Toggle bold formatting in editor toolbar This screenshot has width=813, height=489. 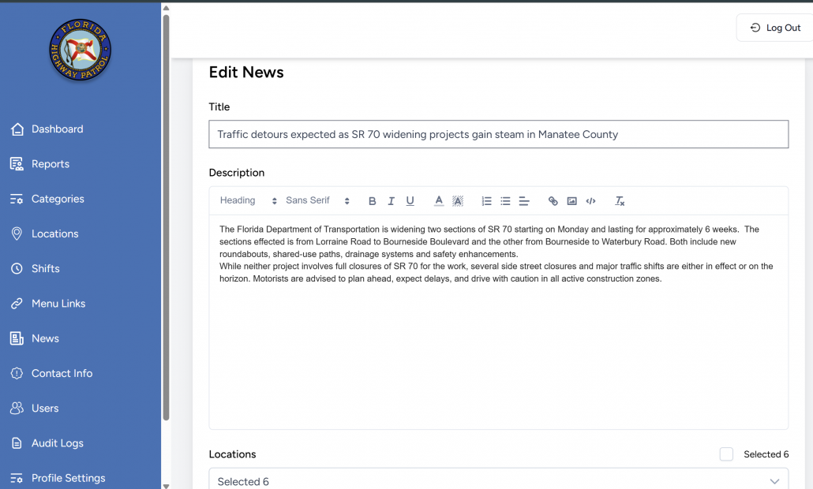(x=373, y=201)
